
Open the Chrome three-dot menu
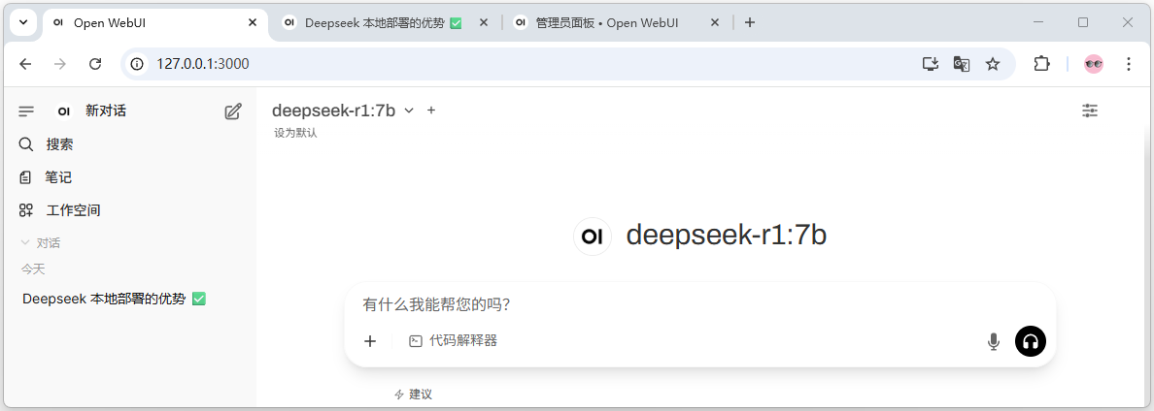(1129, 64)
